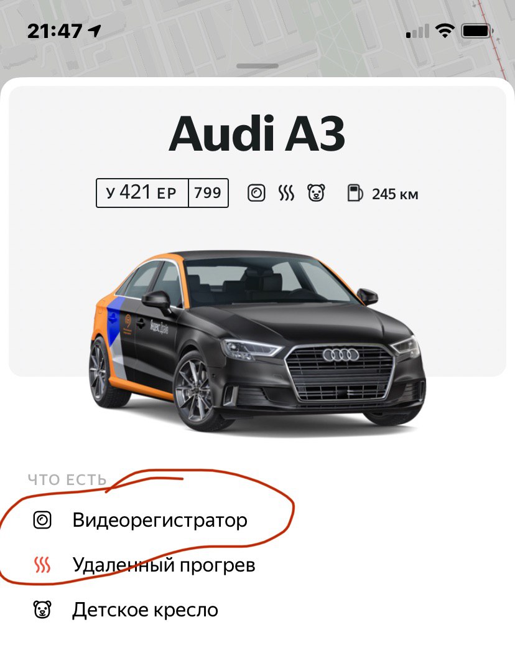Tap the Audi A3 title
This screenshot has height=655, width=515.
click(257, 134)
